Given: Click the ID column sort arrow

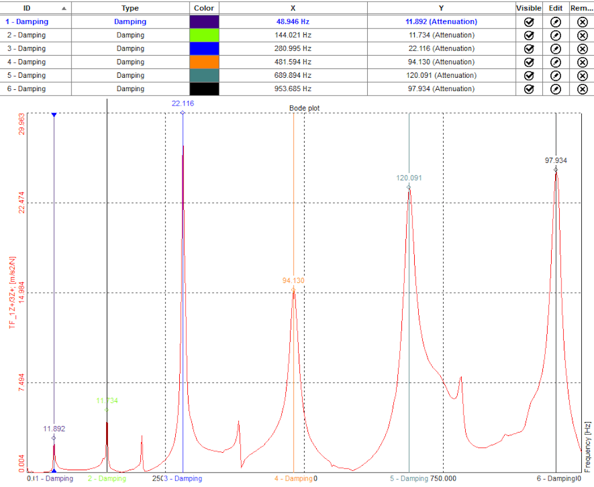Looking at the screenshot, I should pos(64,8).
